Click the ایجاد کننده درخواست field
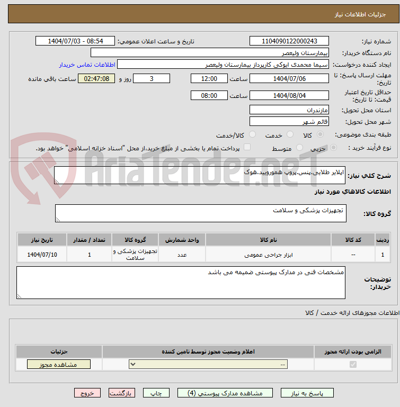The width and height of the screenshot is (400, 407). (x=223, y=65)
